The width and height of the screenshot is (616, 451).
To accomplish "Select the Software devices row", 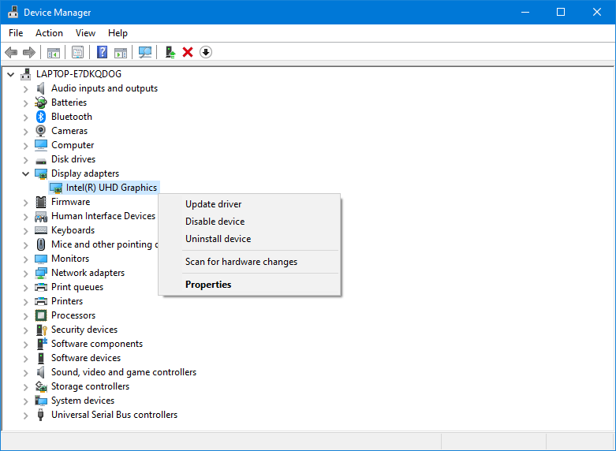I will (86, 358).
